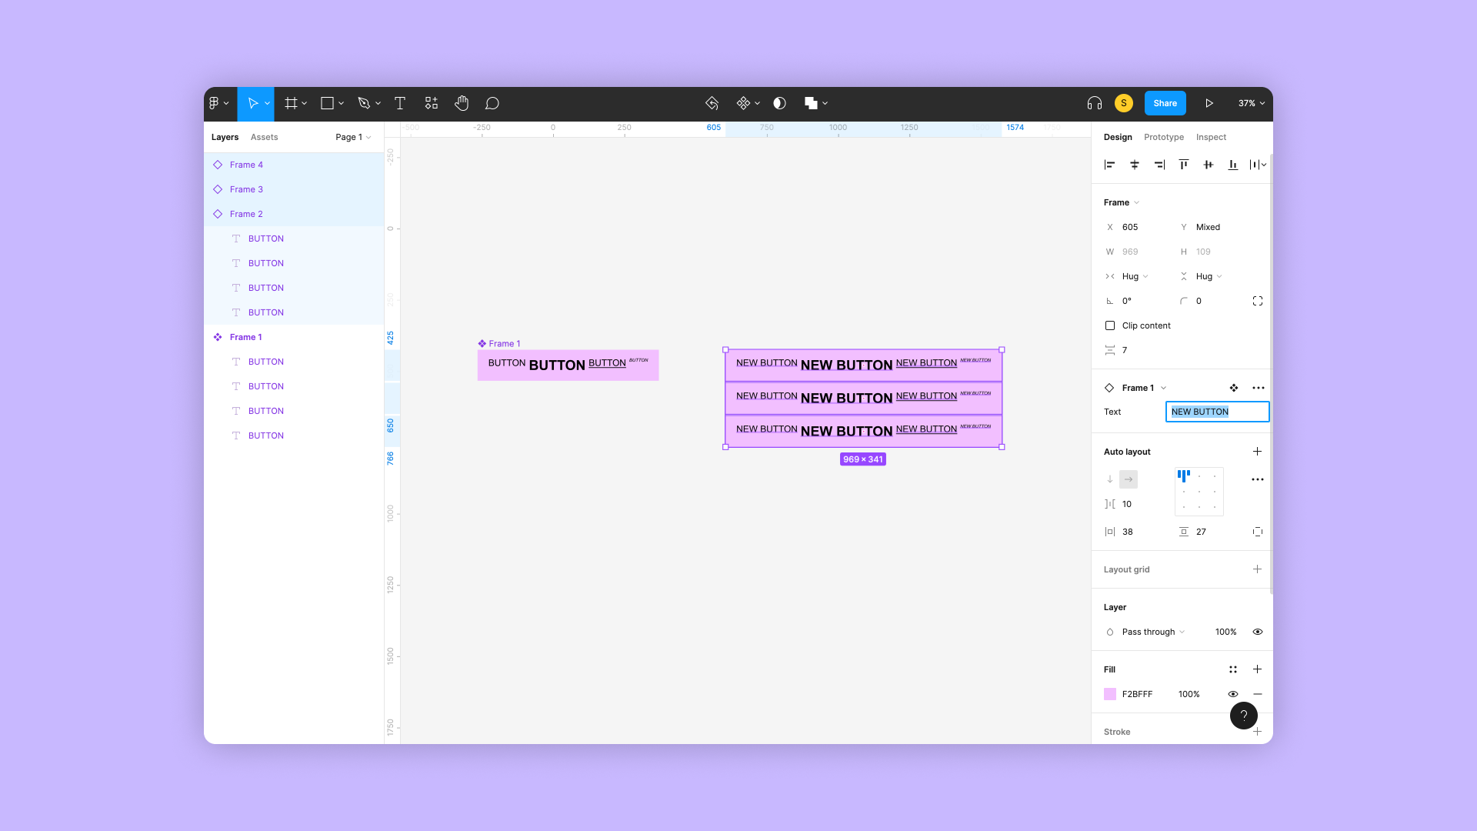Select Frame 3 in the layers list

tap(246, 189)
